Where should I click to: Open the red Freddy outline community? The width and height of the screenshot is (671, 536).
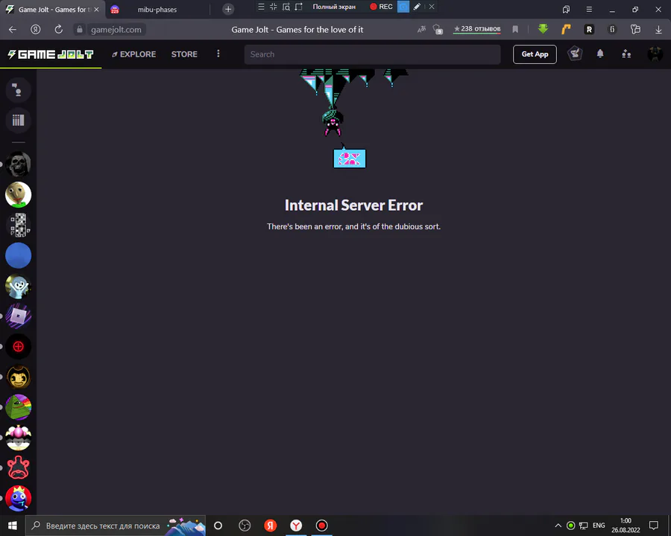(x=19, y=468)
